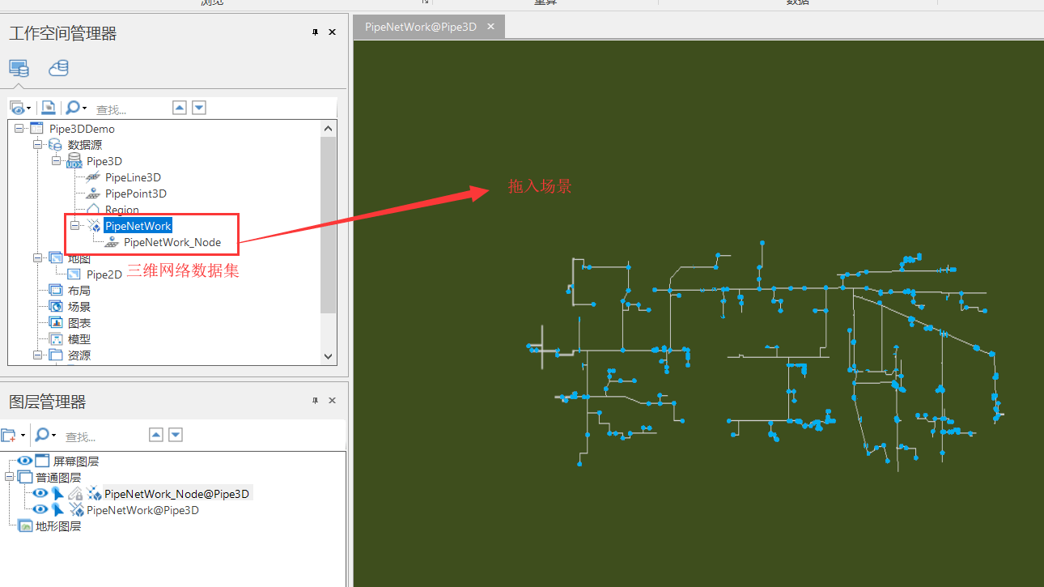This screenshot has width=1044, height=587.
Task: Jump to next match in layer manager
Action: click(x=175, y=435)
